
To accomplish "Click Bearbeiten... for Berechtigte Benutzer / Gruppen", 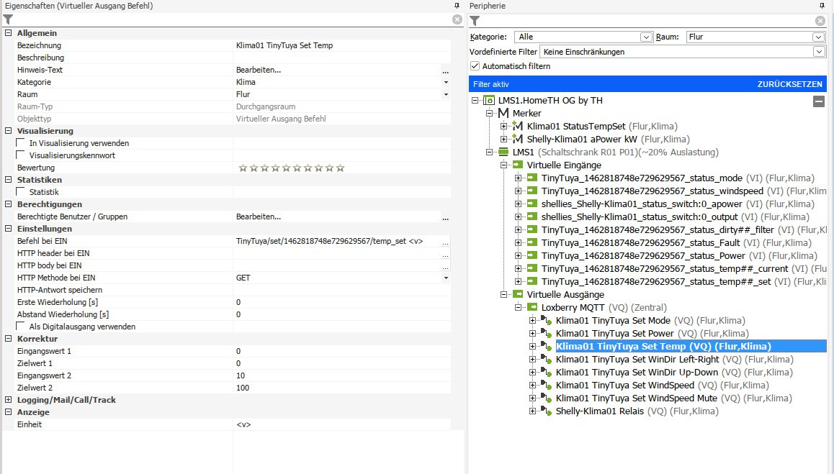I will tap(259, 217).
